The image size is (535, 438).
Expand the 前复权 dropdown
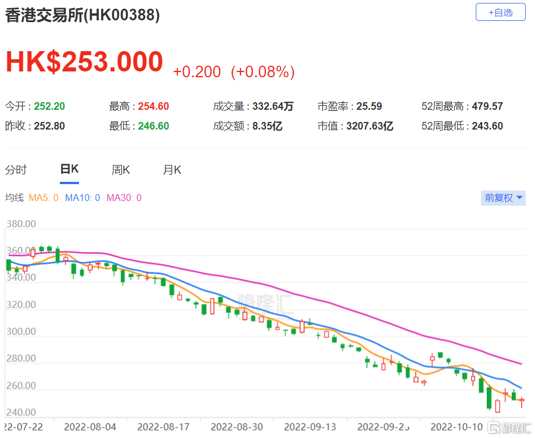click(503, 198)
